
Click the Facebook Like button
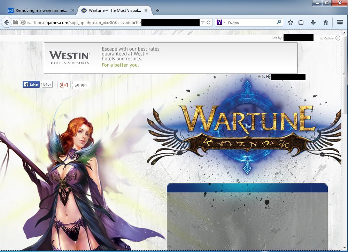coord(31,84)
